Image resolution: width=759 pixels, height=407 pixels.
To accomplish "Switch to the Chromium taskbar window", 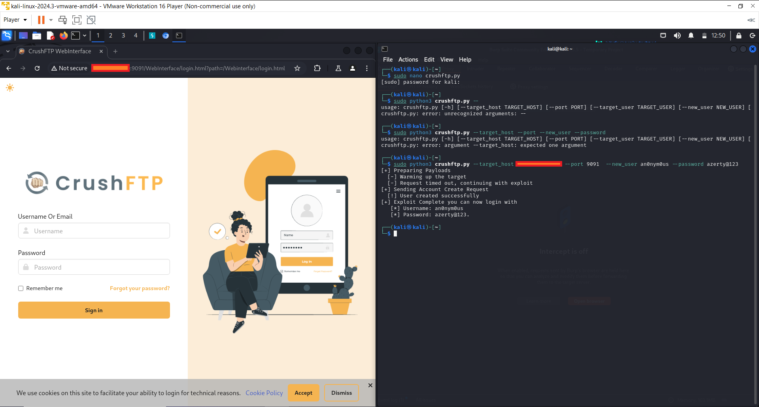I will [x=166, y=36].
